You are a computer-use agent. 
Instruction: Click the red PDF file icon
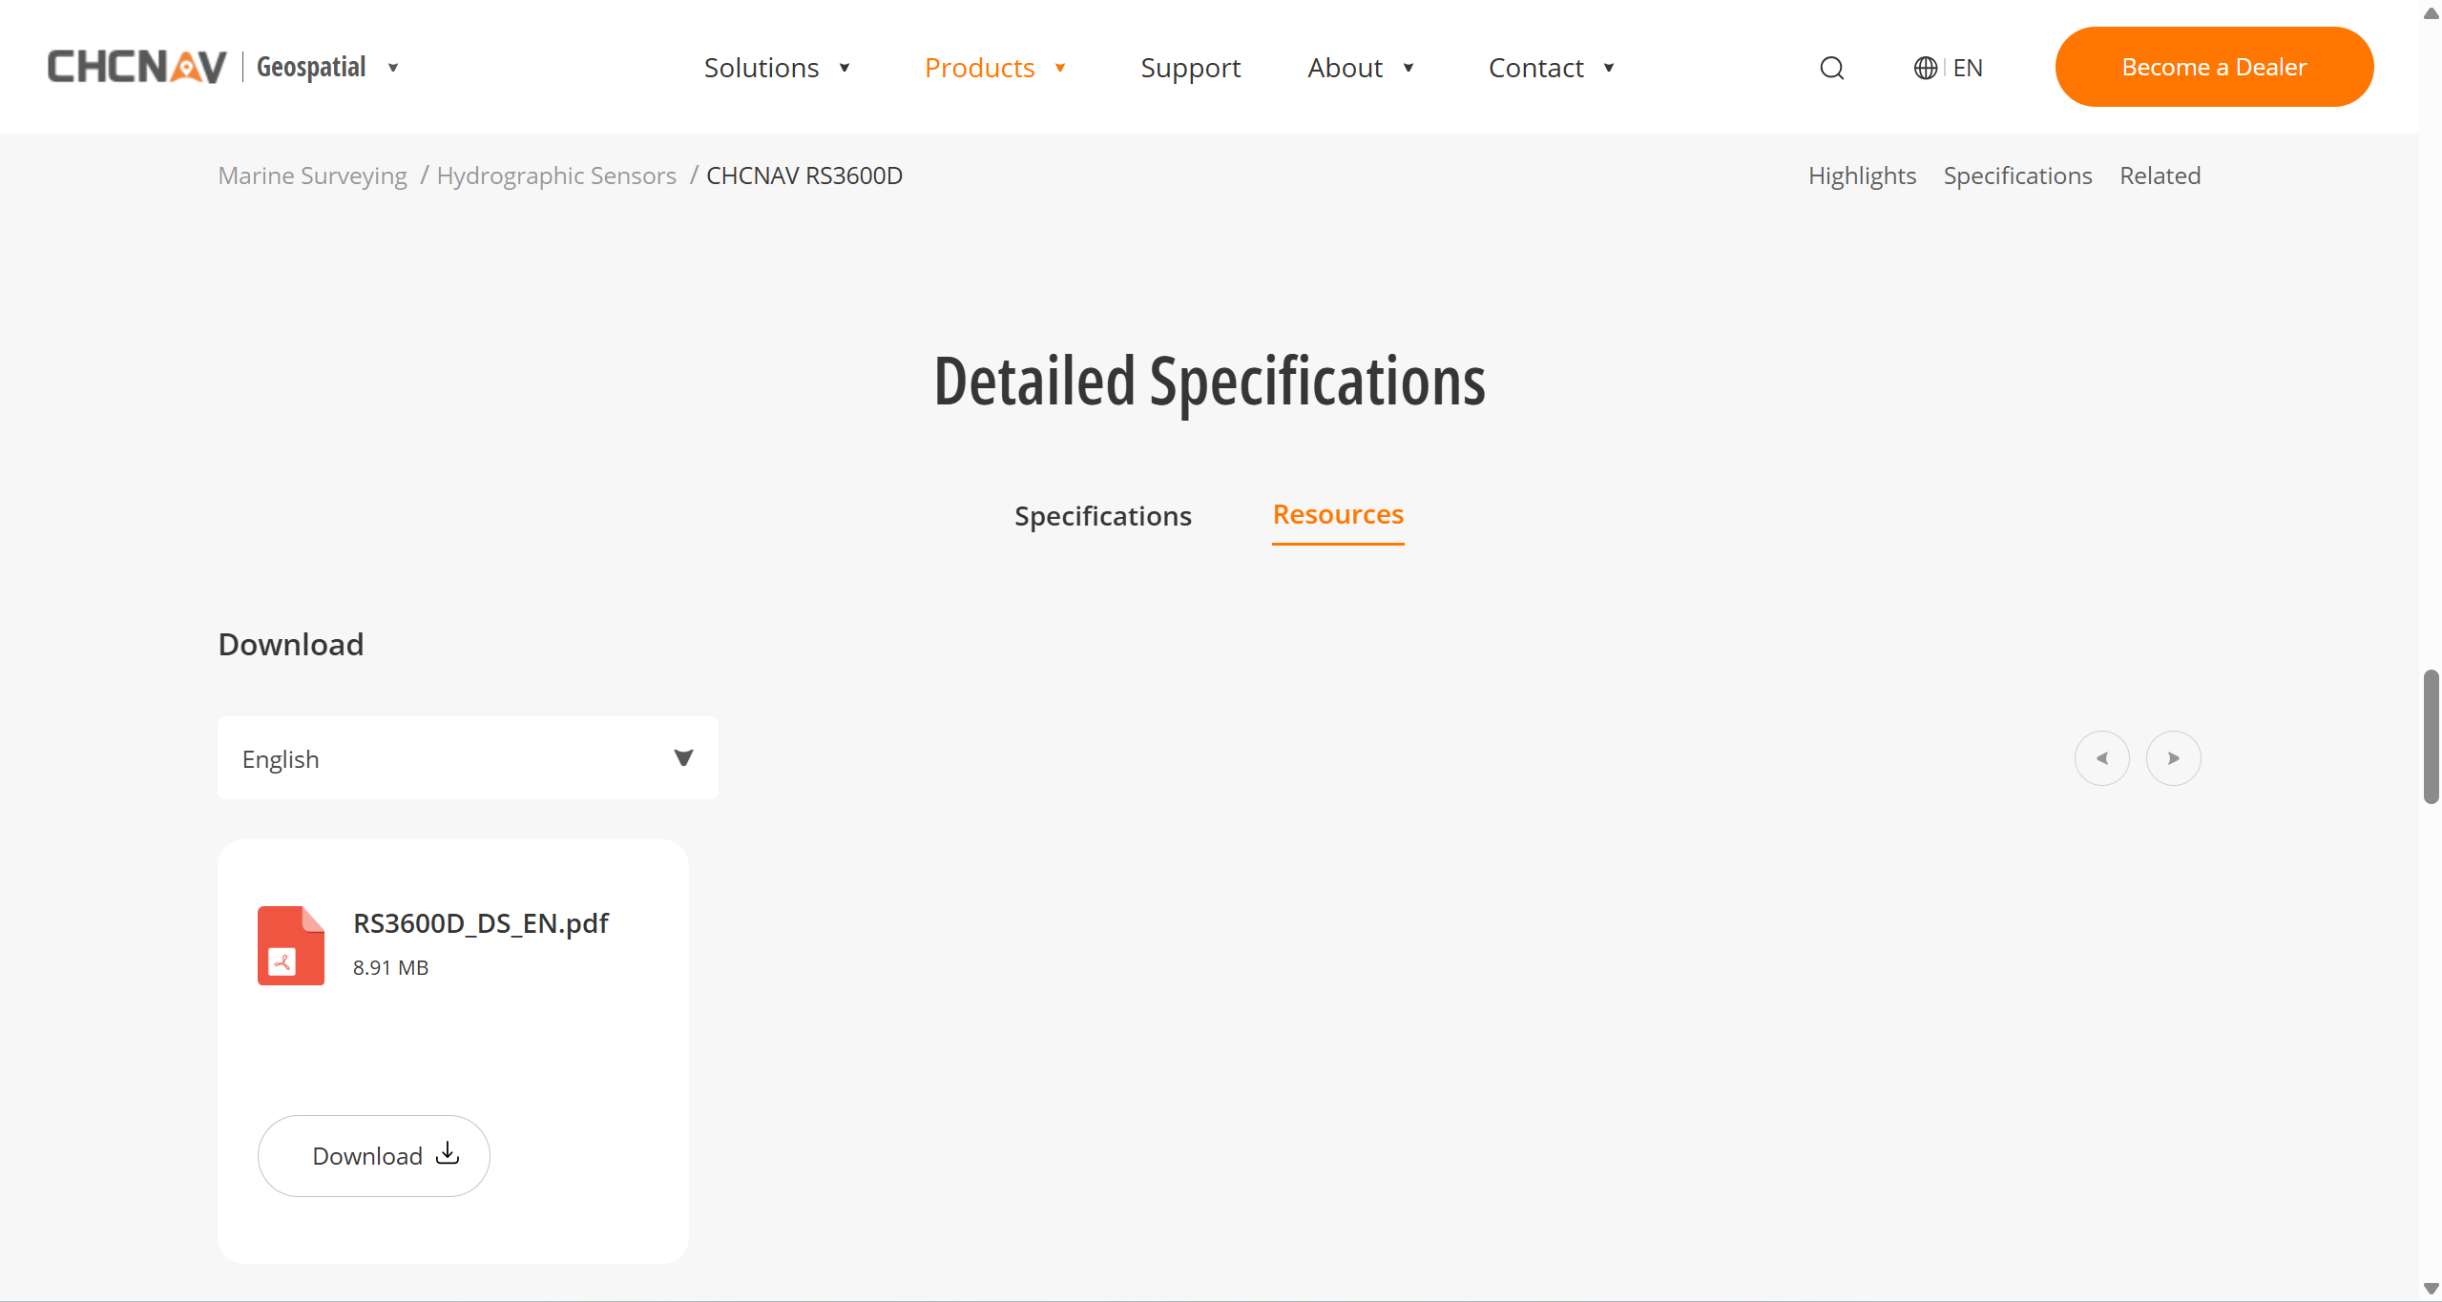pos(290,944)
